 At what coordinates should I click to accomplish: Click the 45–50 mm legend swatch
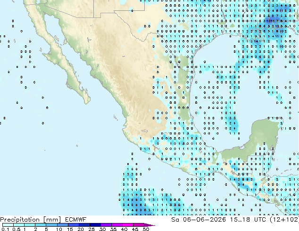pyautogui.click(x=138, y=225)
